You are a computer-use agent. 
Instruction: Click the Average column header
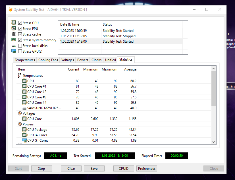tap(129, 69)
